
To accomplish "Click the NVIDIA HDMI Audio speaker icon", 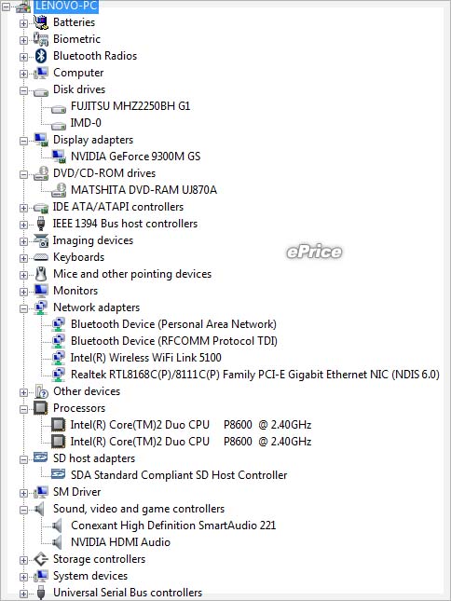I will click(57, 542).
